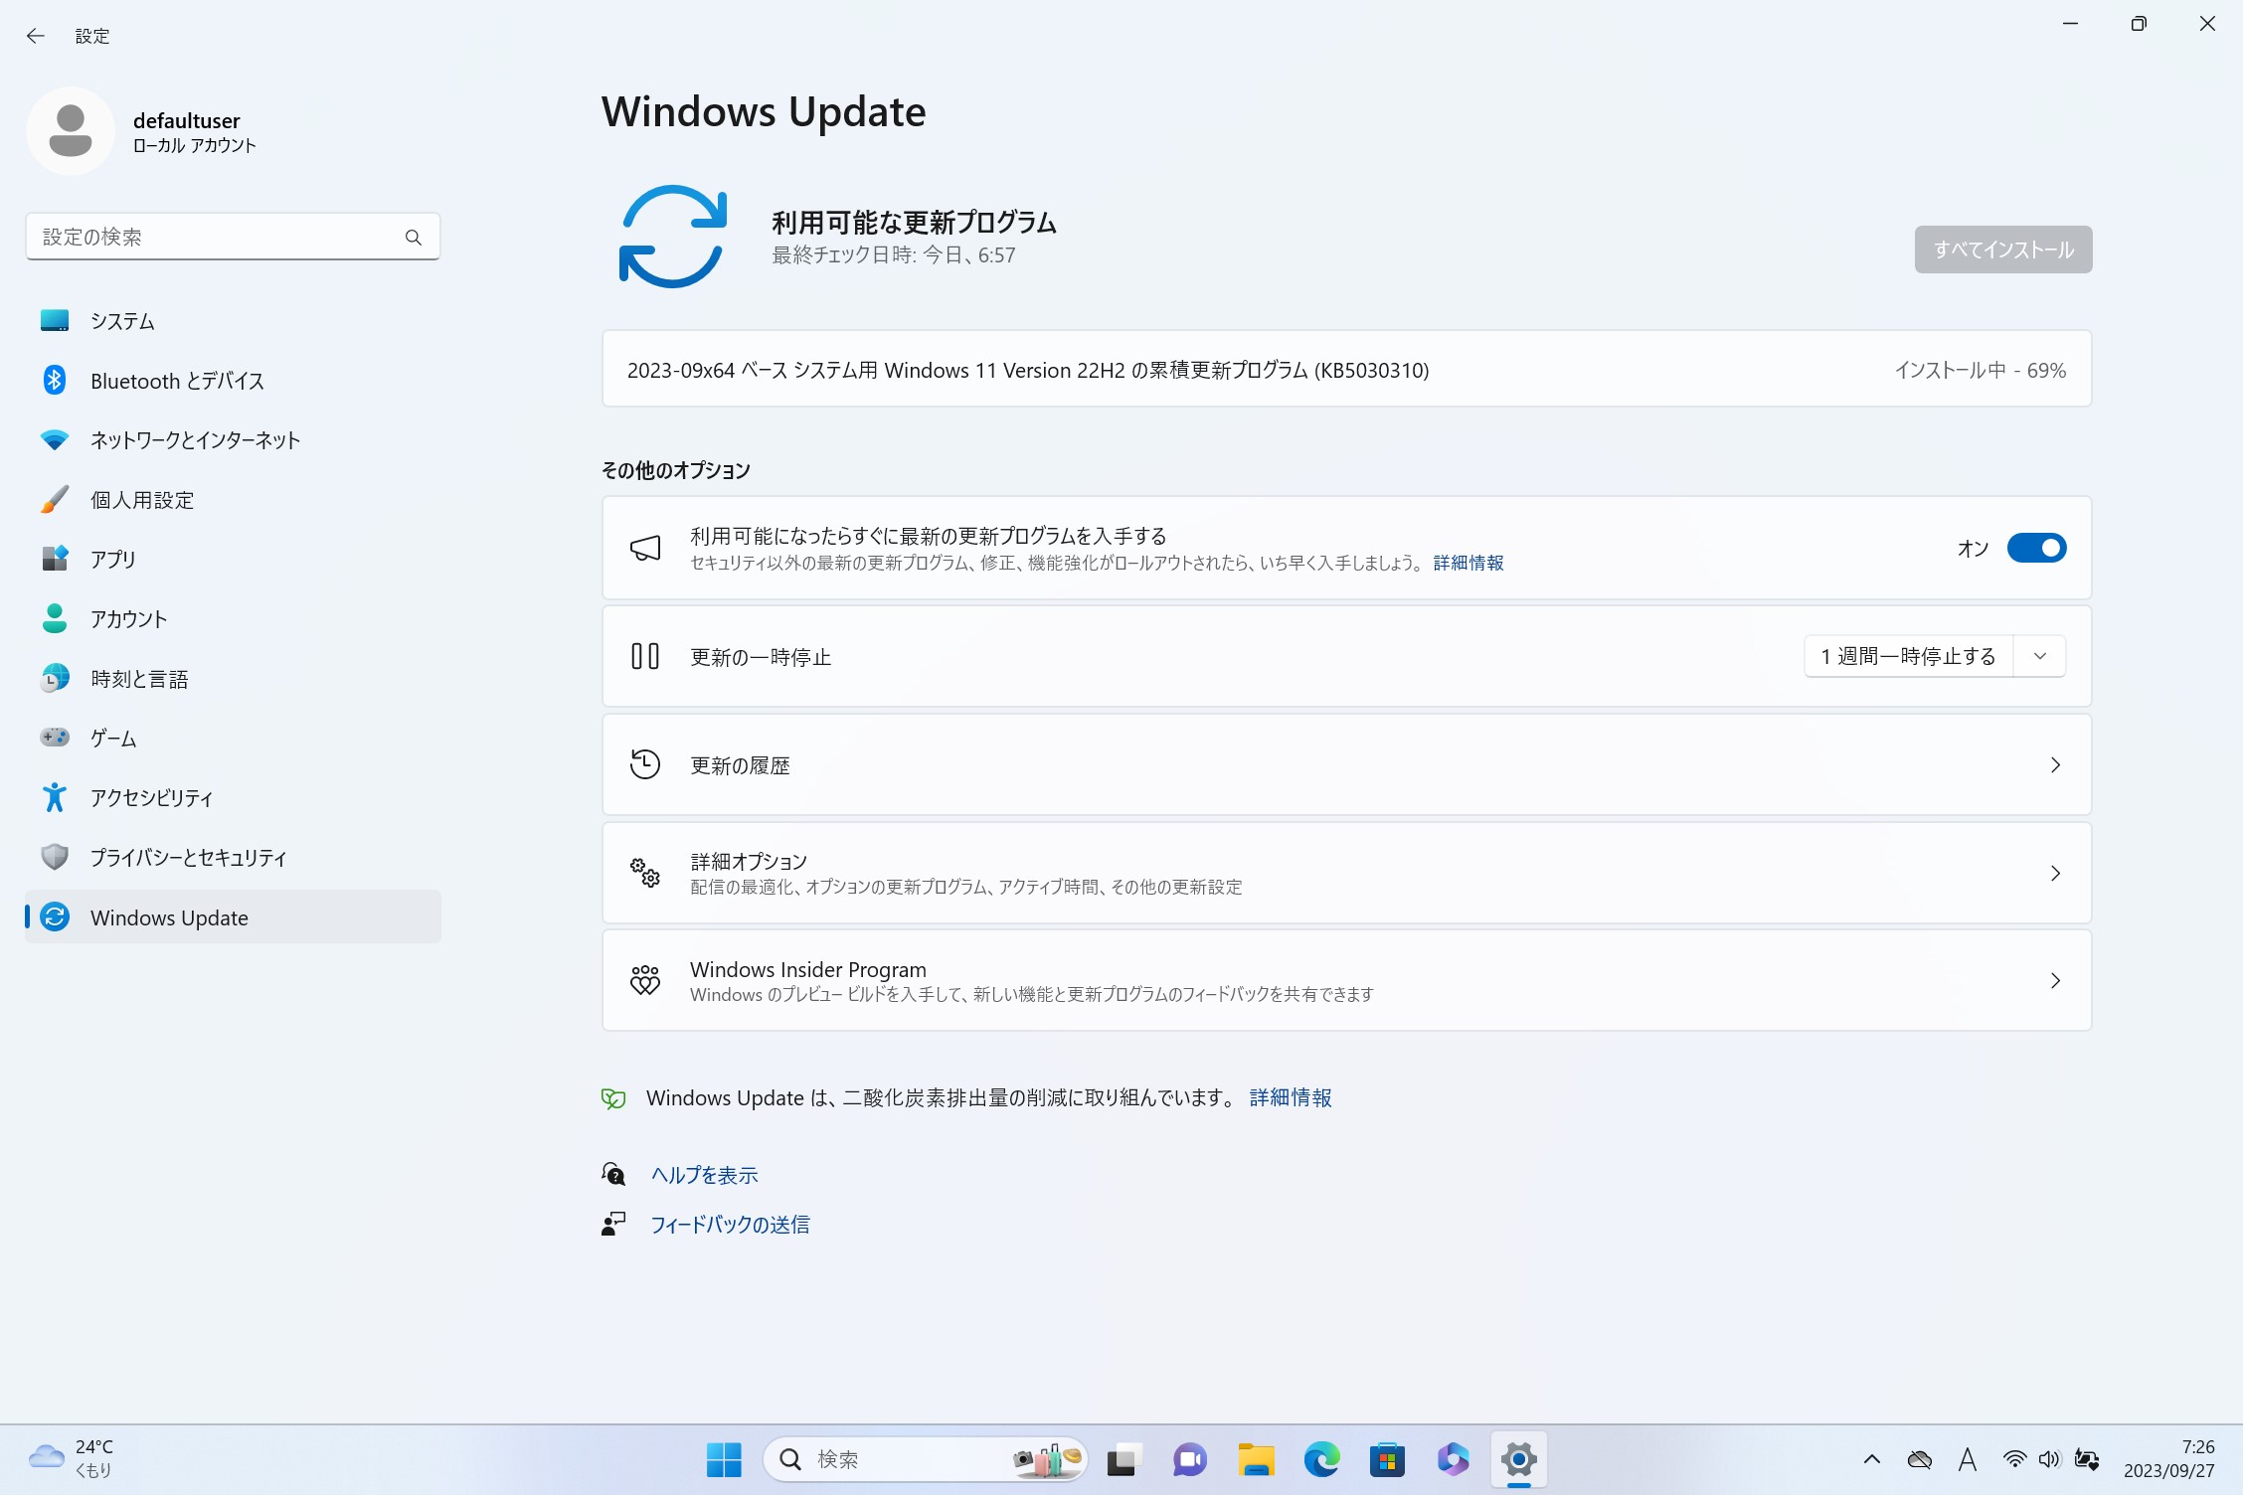Click the magnifier icon in settings search
This screenshot has height=1495, width=2243.
(x=414, y=238)
